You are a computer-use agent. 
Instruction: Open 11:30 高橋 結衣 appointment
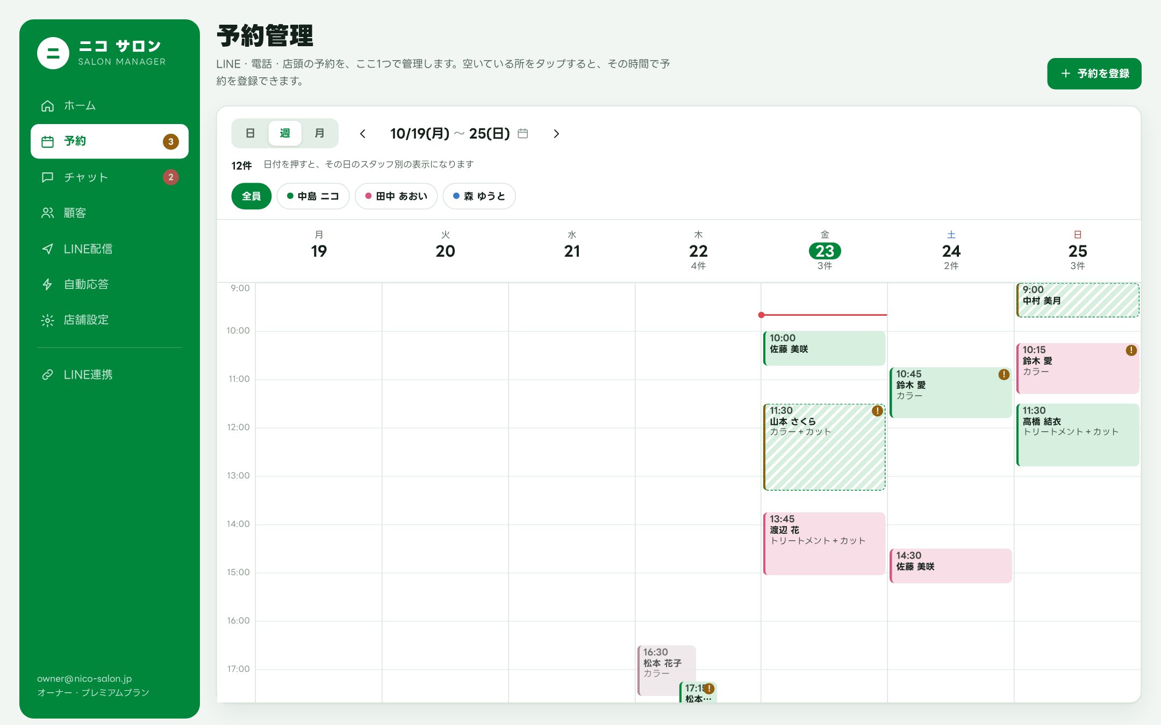(x=1078, y=435)
